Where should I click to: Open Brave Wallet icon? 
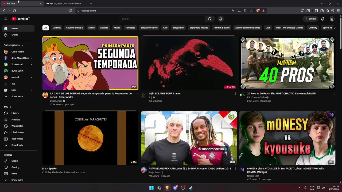tap(322, 11)
